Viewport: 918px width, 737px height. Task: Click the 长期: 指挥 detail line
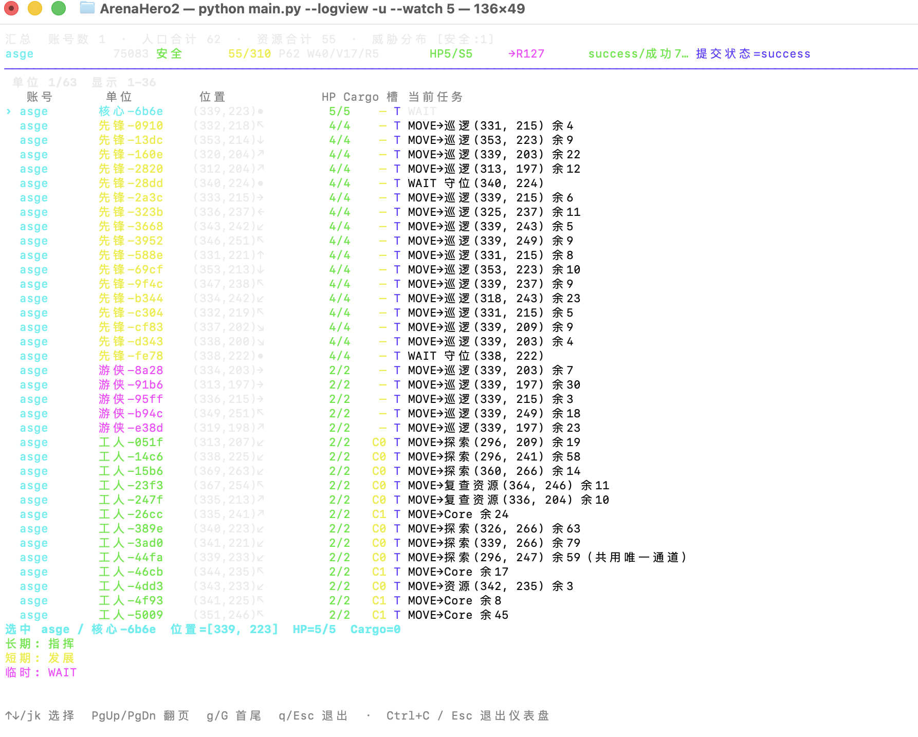coord(40,643)
